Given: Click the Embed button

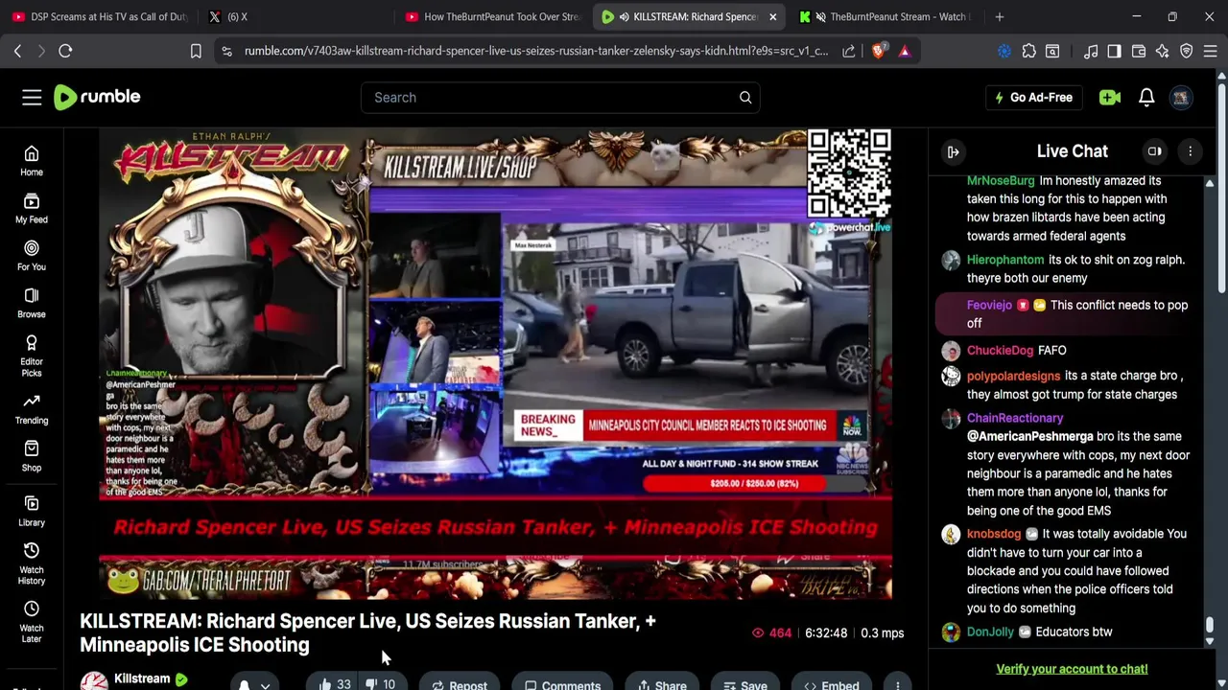Looking at the screenshot, I should (831, 684).
